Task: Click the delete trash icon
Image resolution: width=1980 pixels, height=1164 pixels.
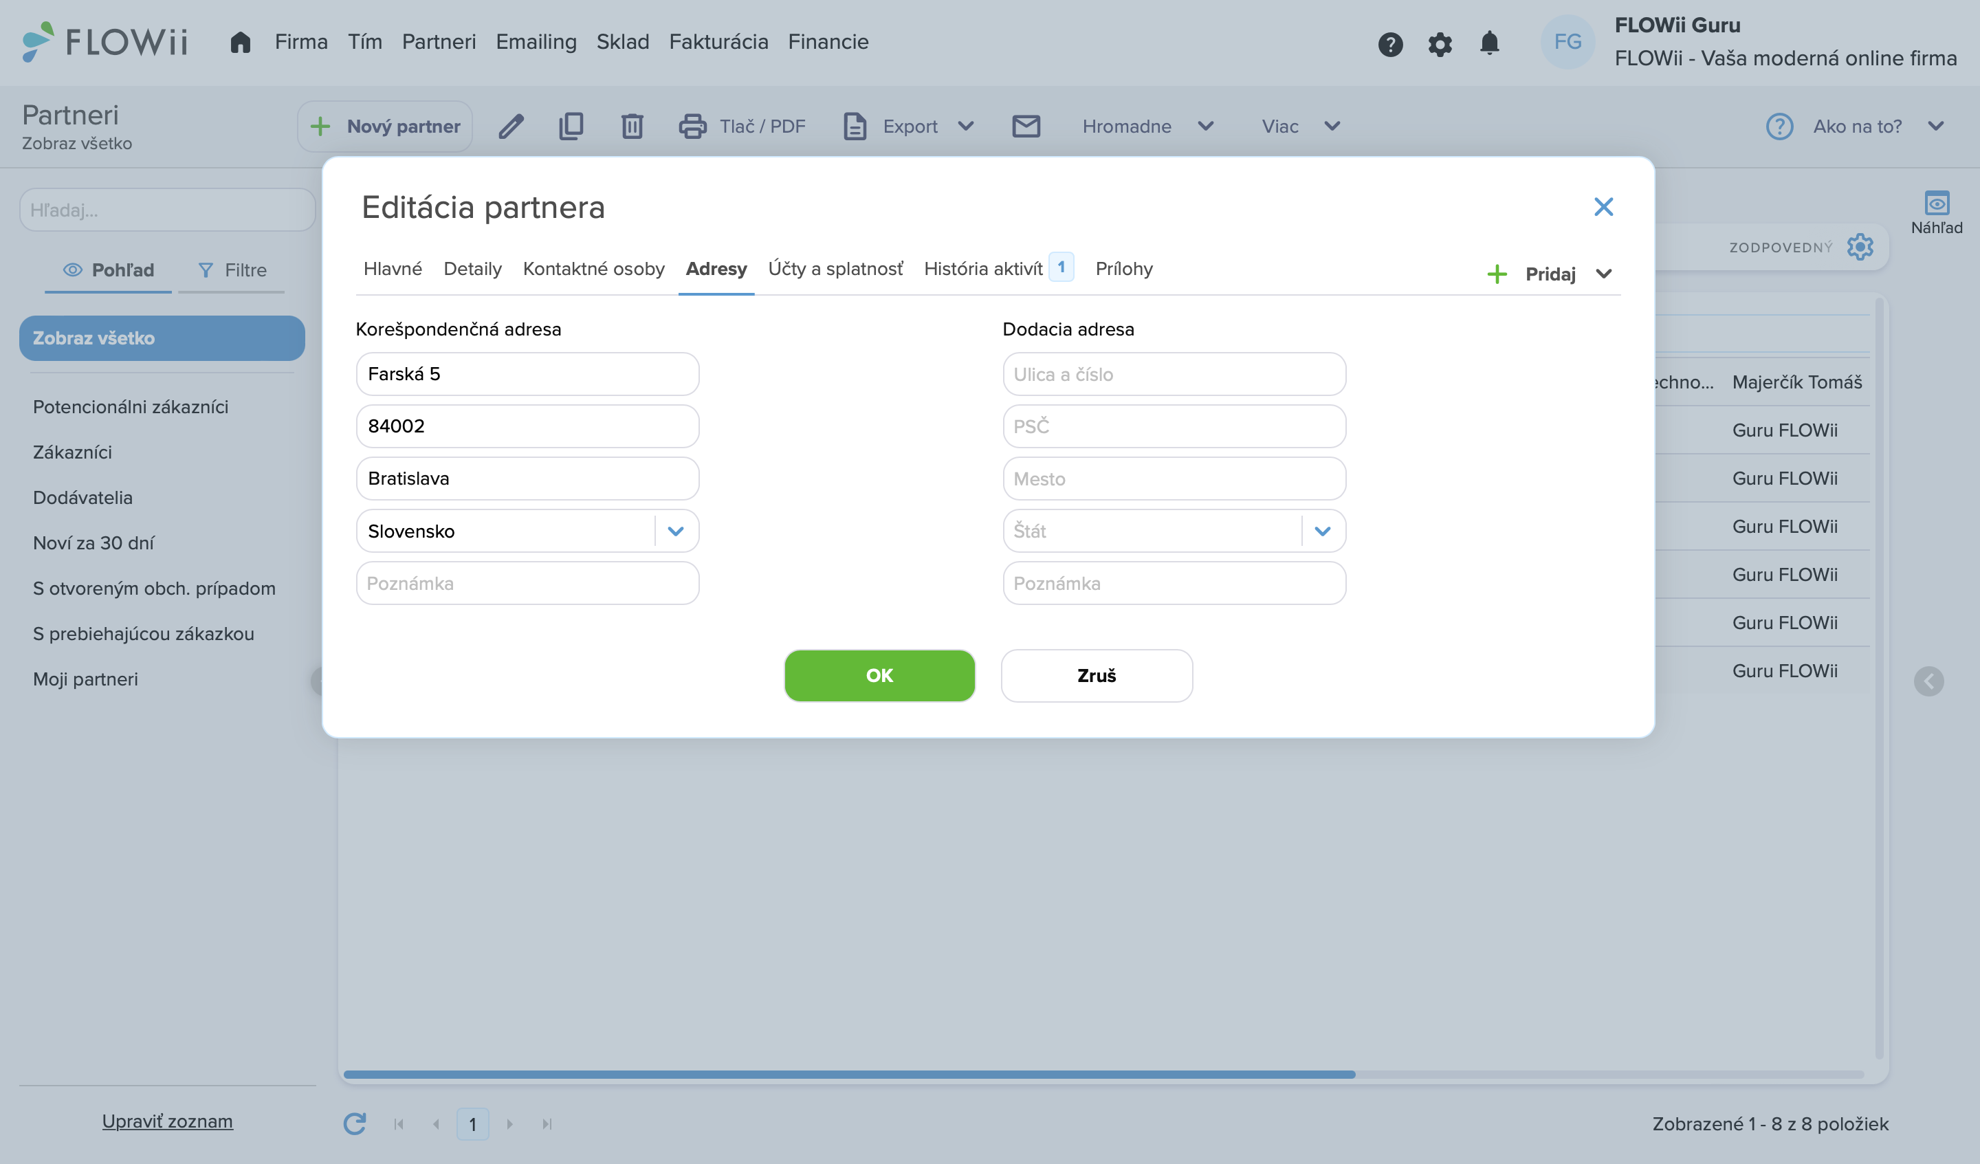Action: [632, 126]
